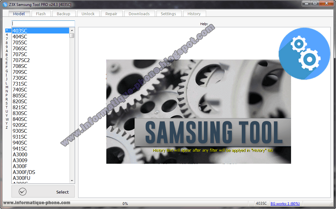
Task: Select the A300F/DS model
Action: pyautogui.click(x=41, y=172)
